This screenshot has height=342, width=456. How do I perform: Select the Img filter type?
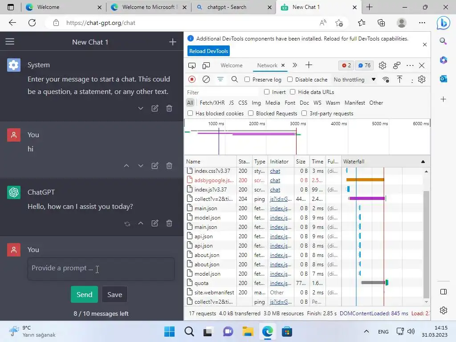[256, 103]
